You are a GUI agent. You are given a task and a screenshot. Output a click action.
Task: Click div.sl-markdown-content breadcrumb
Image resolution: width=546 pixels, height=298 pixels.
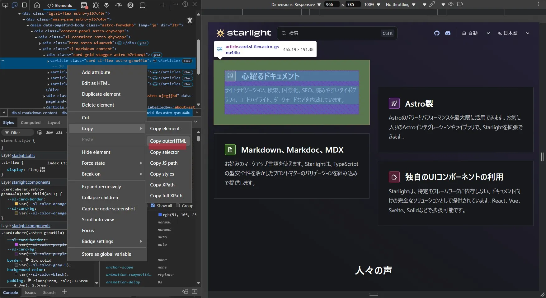(34, 113)
